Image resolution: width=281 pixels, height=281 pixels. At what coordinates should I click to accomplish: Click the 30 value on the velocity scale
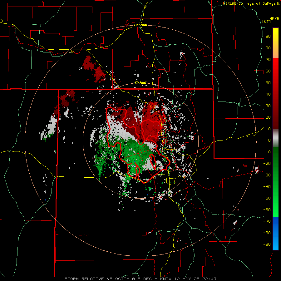click(268, 106)
